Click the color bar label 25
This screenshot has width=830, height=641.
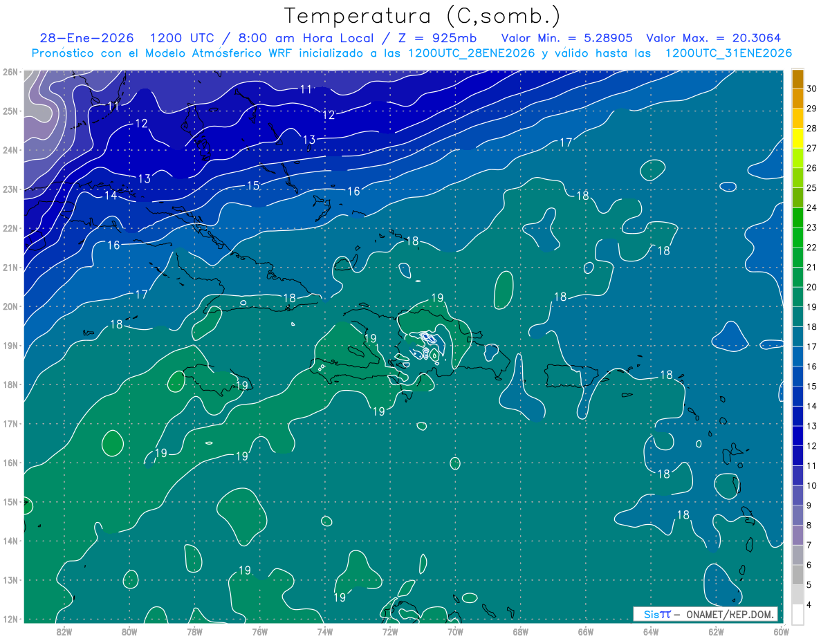[812, 187]
